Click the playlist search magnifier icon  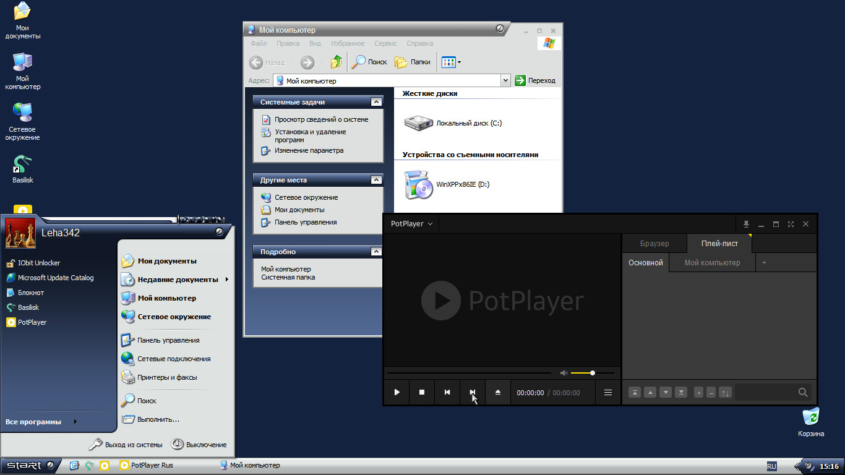click(x=803, y=392)
